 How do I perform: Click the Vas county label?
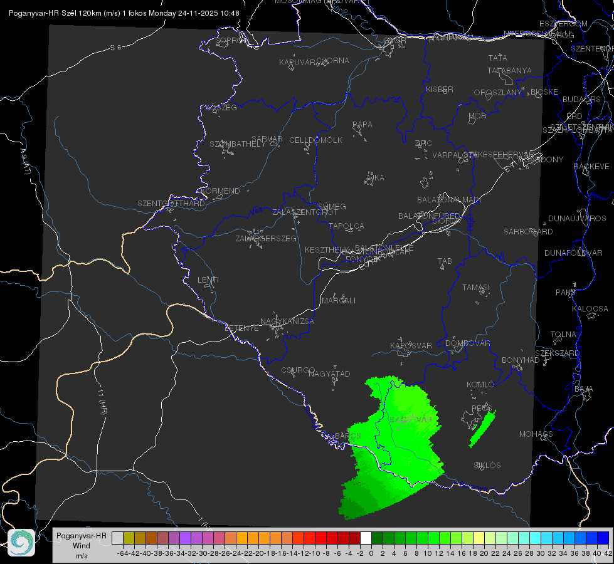pos(256,211)
